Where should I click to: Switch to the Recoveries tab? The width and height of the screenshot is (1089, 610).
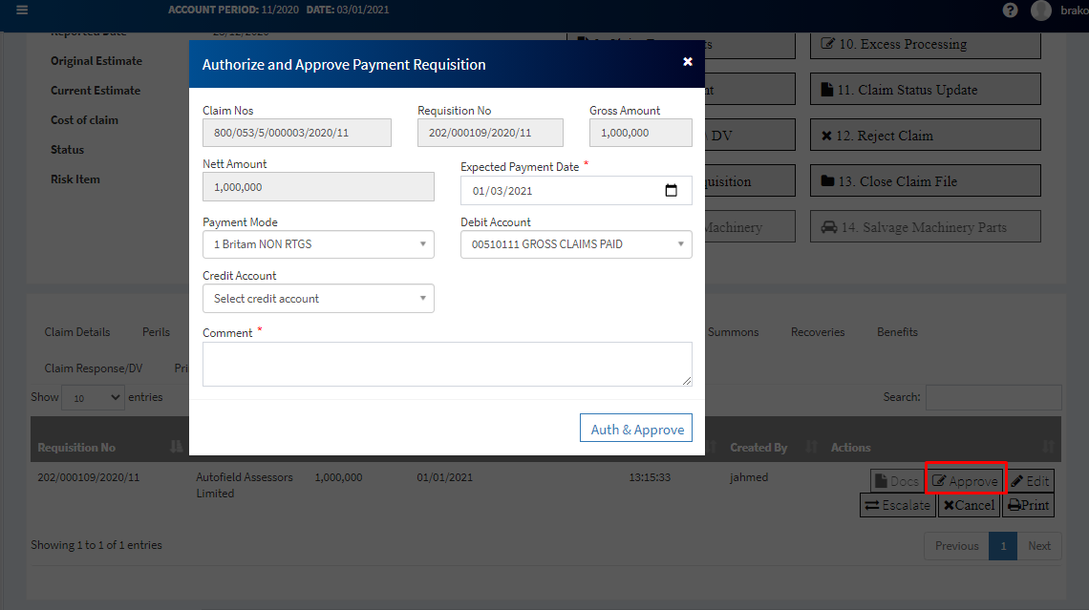coord(817,332)
